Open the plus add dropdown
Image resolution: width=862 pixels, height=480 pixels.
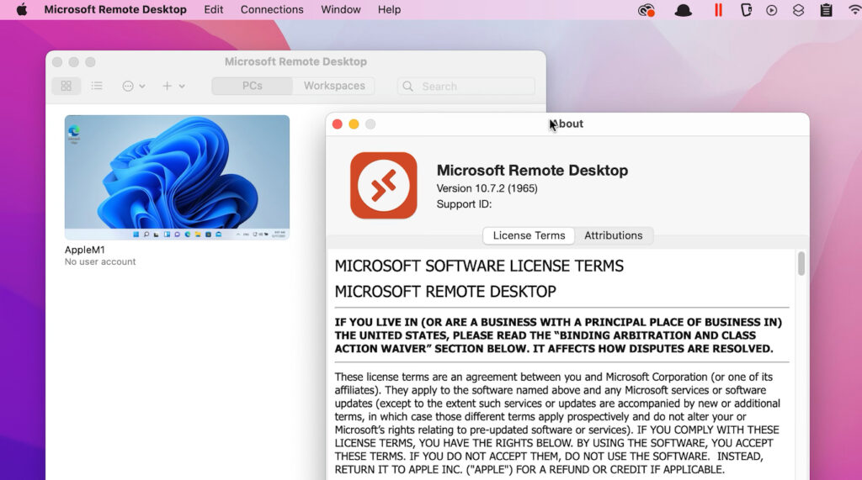click(x=173, y=86)
